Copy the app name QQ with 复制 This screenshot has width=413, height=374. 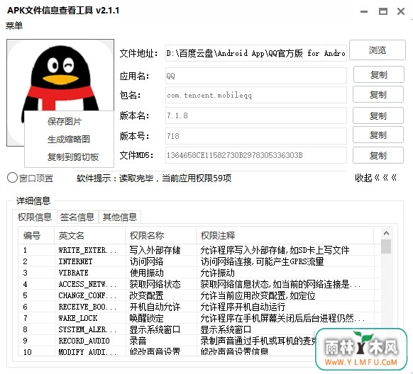378,74
